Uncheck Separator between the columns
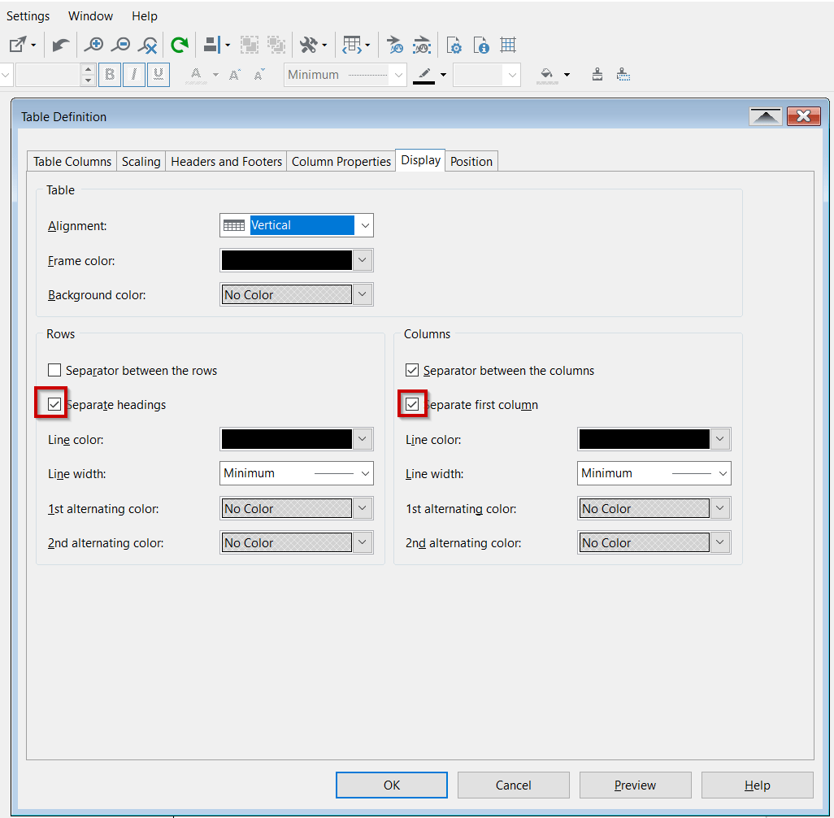Screen dimensions: 834x818 click(x=411, y=370)
